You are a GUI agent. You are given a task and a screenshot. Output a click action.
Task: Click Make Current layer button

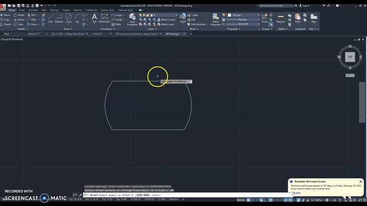tap(166, 20)
